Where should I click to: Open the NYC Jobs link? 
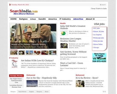tap(96, 28)
